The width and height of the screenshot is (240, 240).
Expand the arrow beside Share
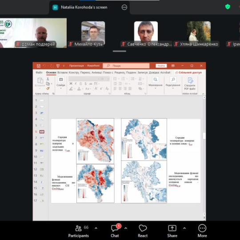point(184,228)
